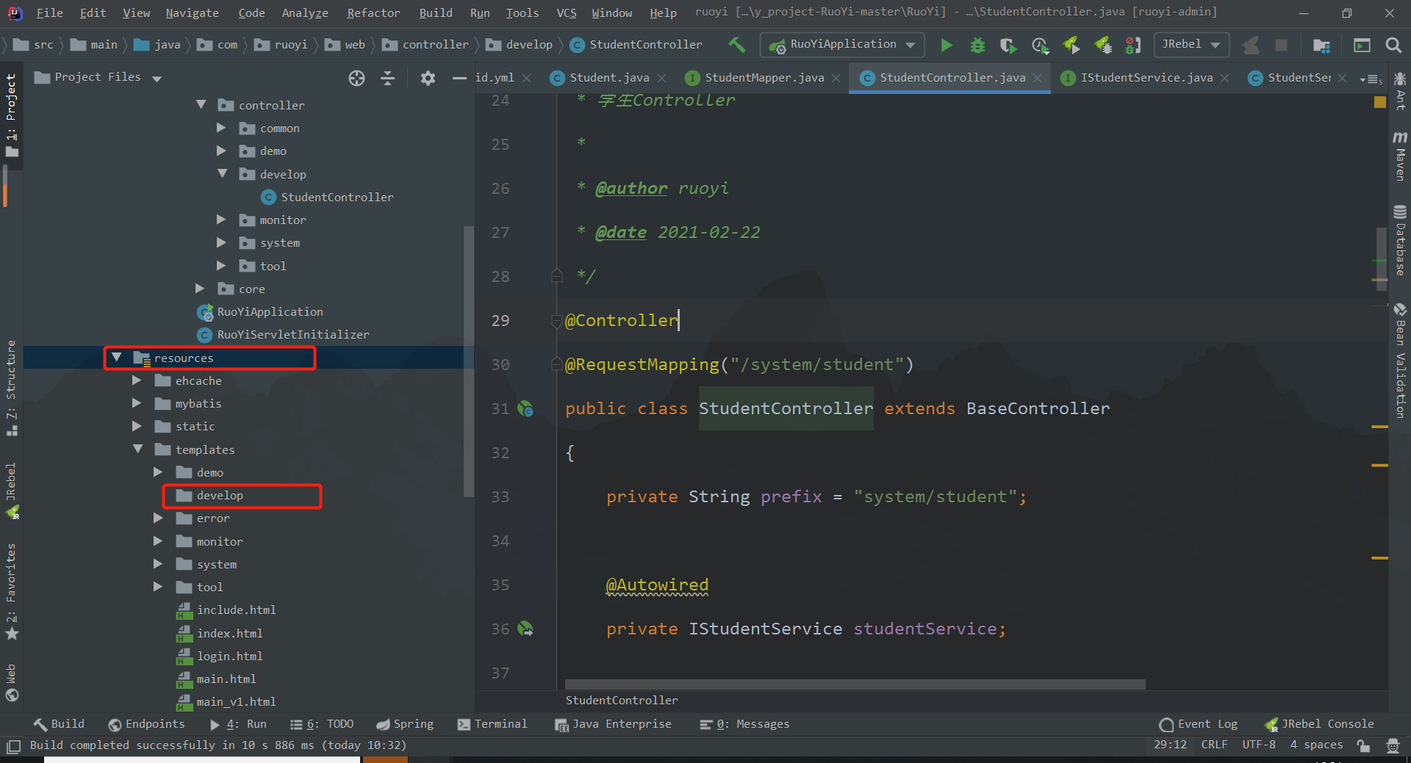
Task: Click the UTF-8 encoding in status bar
Action: [1259, 745]
